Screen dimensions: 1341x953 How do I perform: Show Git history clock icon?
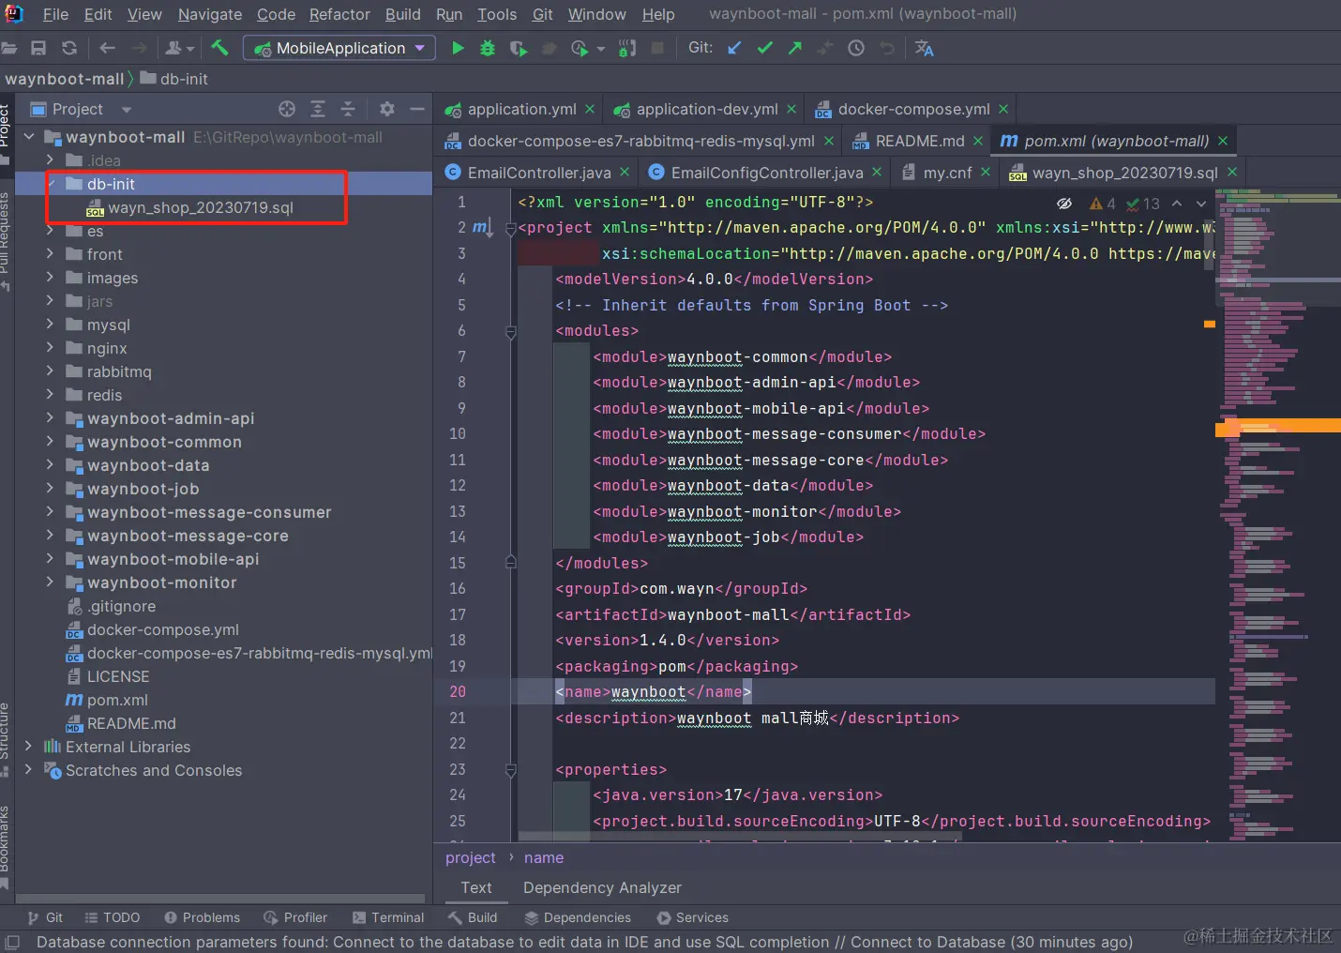click(856, 48)
